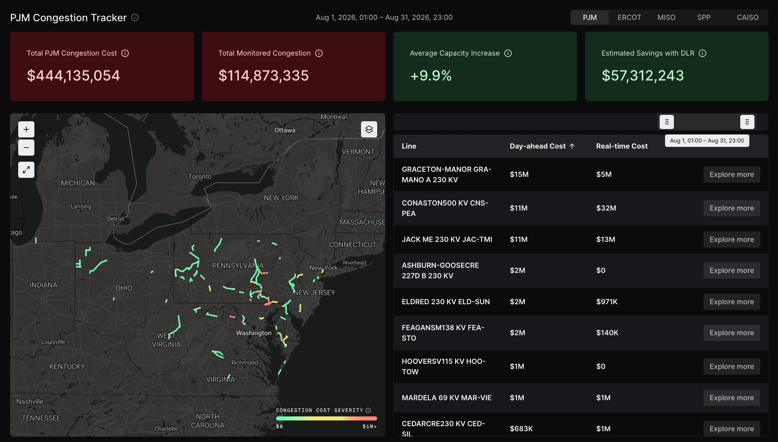
Task: Click the Washington label on the map
Action: pyautogui.click(x=254, y=333)
